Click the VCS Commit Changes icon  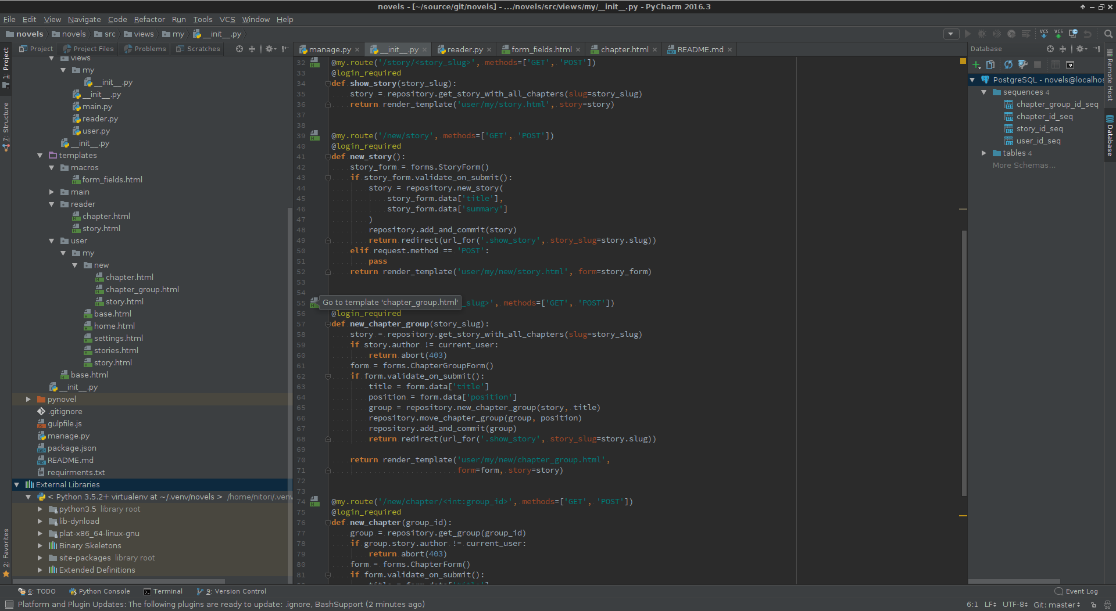point(1058,34)
